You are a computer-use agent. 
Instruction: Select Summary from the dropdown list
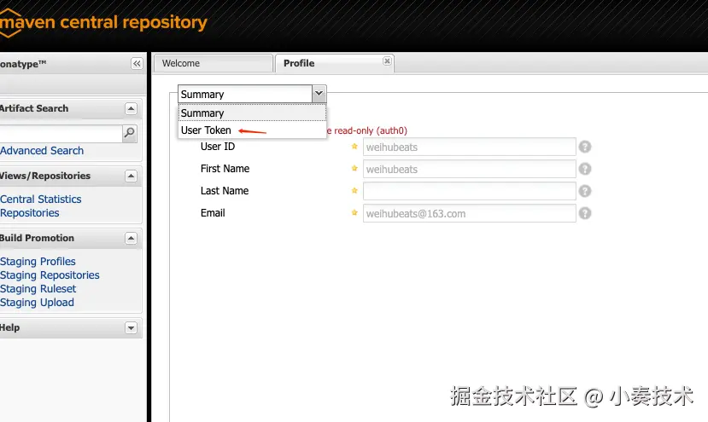(x=252, y=113)
